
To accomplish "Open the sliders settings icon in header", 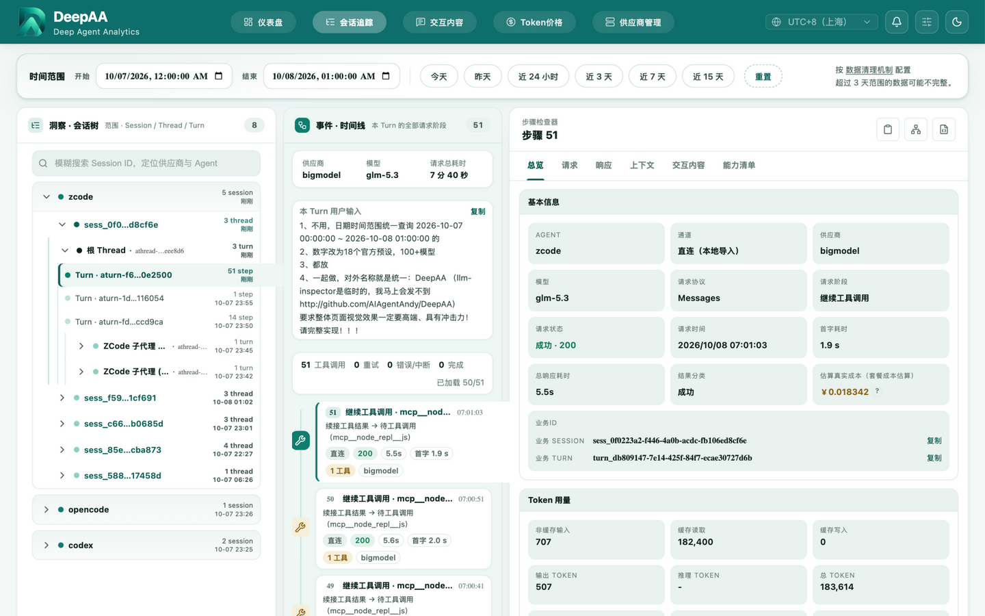I will (927, 22).
